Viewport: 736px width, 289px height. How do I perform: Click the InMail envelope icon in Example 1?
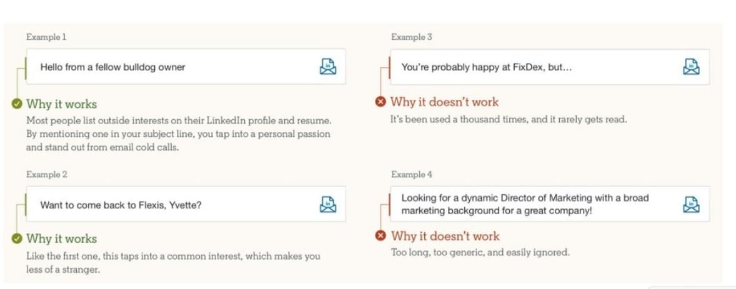pos(328,66)
